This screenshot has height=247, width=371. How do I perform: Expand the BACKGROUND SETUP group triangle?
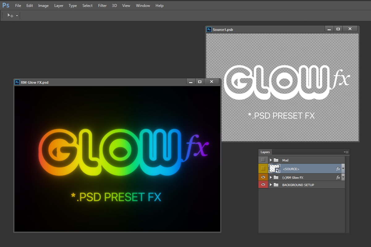[x=271, y=185]
